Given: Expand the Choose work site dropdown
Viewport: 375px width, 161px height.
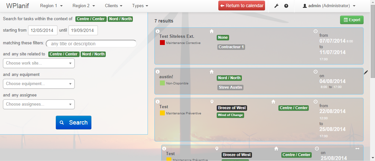Looking at the screenshot, I should click(x=39, y=63).
